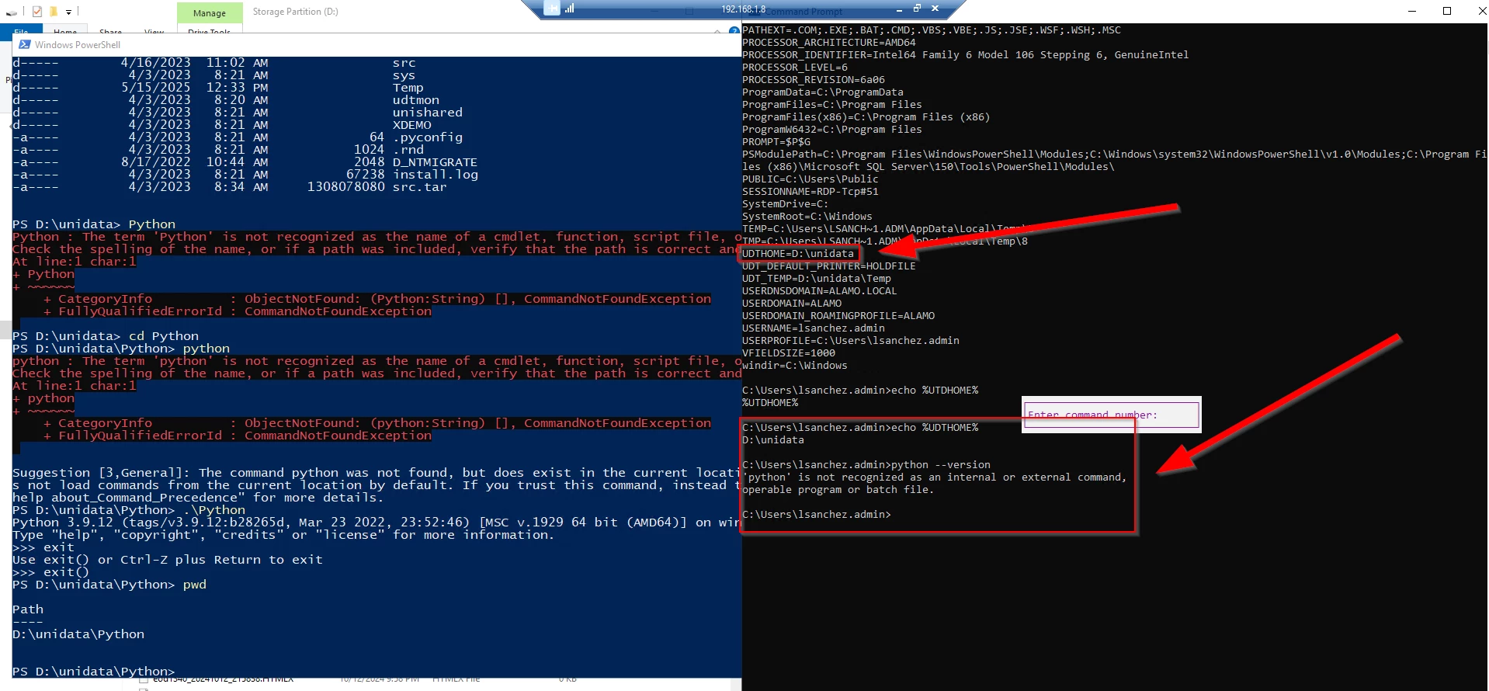This screenshot has height=691, width=1489.
Task: Expand the Explorer ribbon with the chevron
Action: pos(717,30)
